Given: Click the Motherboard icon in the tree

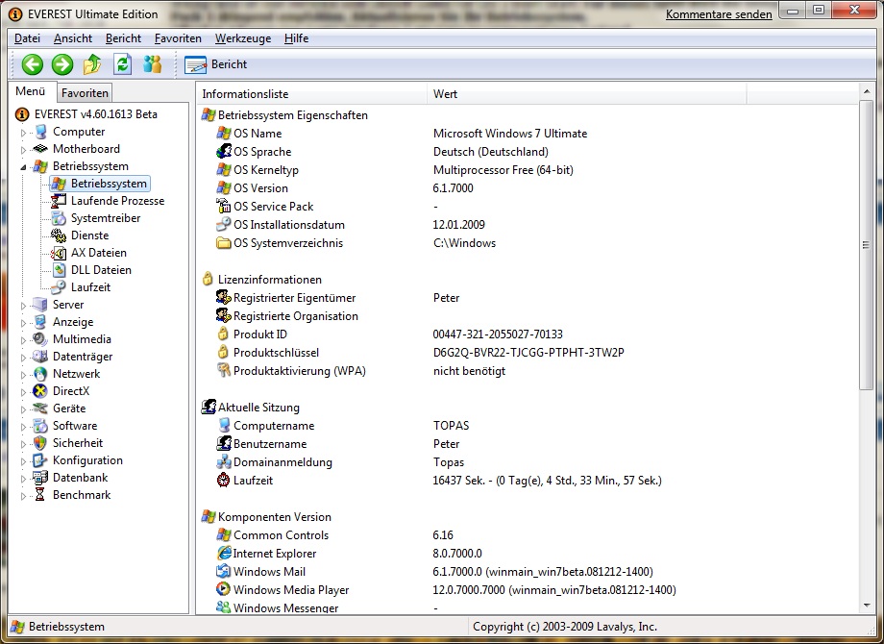Looking at the screenshot, I should (x=40, y=149).
